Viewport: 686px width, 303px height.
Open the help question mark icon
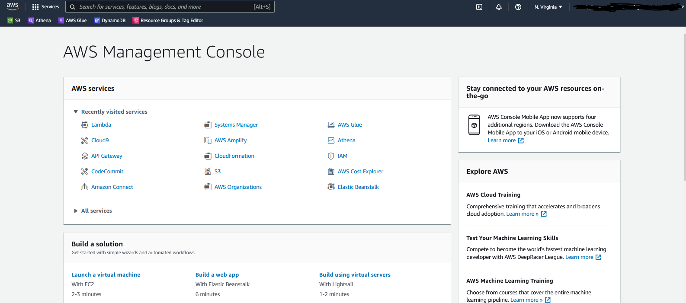point(518,7)
